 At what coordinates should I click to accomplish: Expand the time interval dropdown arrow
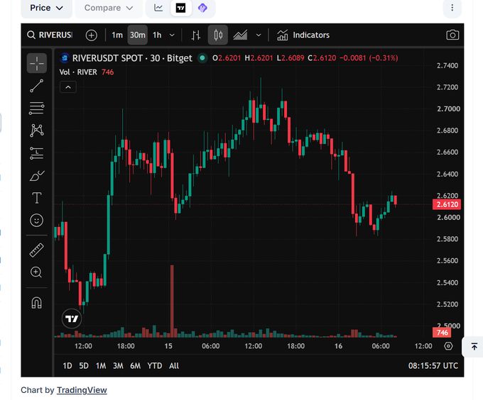click(x=172, y=35)
